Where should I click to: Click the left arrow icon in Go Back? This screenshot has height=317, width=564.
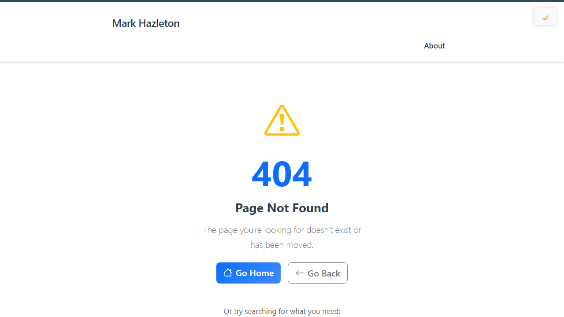point(300,273)
